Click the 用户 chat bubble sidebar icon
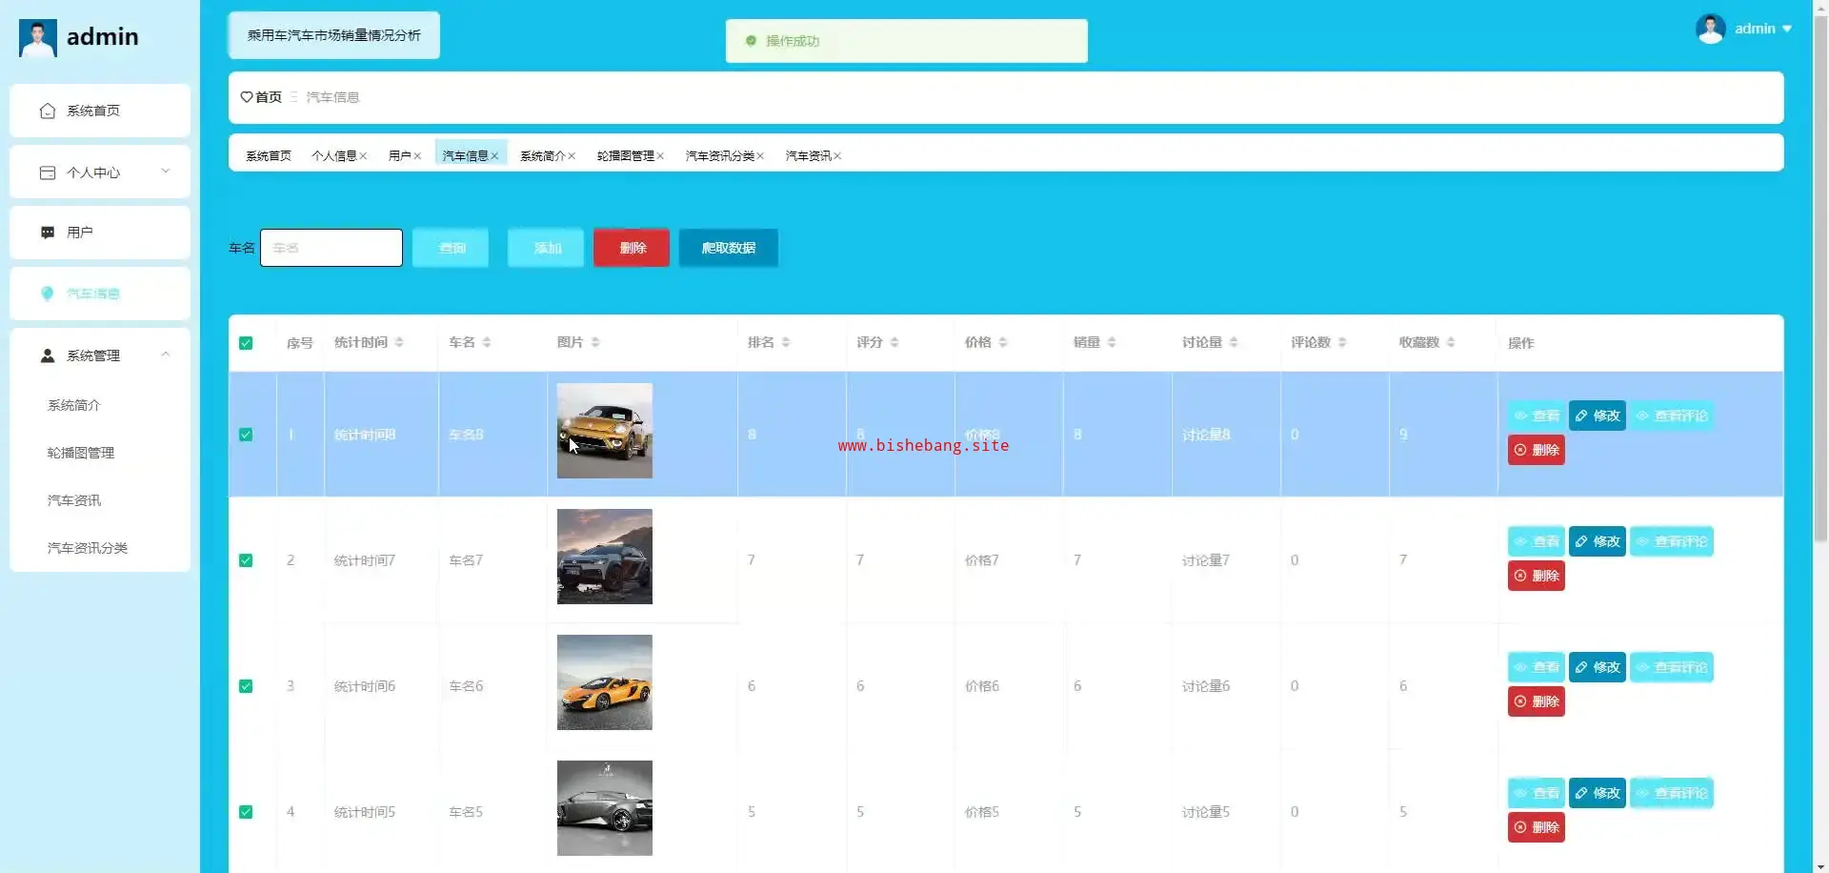 [x=47, y=233]
